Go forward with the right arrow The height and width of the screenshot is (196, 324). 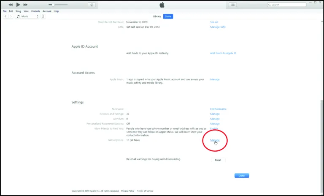11,16
